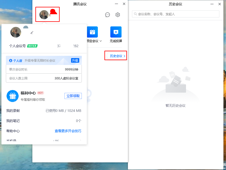The image size is (226, 170).
Task: Close the 腾讯会议 window
Action: (x=124, y=4)
